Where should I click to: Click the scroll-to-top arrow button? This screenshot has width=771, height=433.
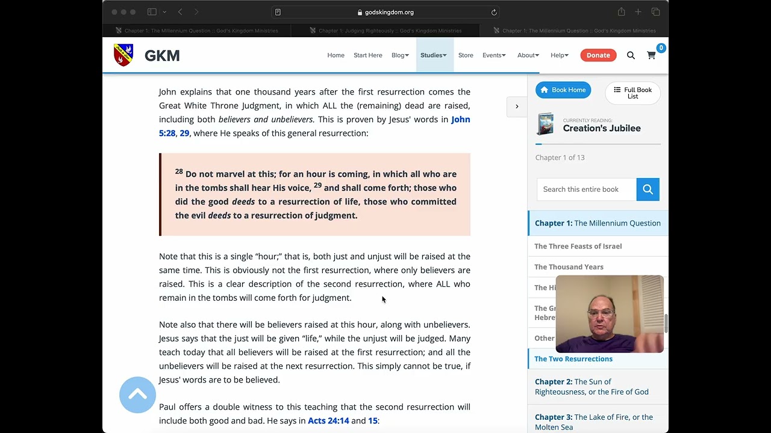pyautogui.click(x=137, y=395)
